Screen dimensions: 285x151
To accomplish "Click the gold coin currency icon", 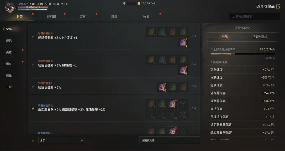I will pyautogui.click(x=139, y=3).
